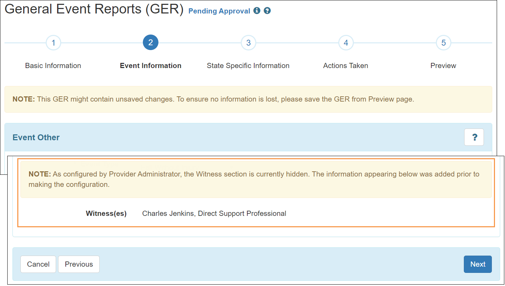Click the Next button
The width and height of the screenshot is (505, 286).
(478, 264)
